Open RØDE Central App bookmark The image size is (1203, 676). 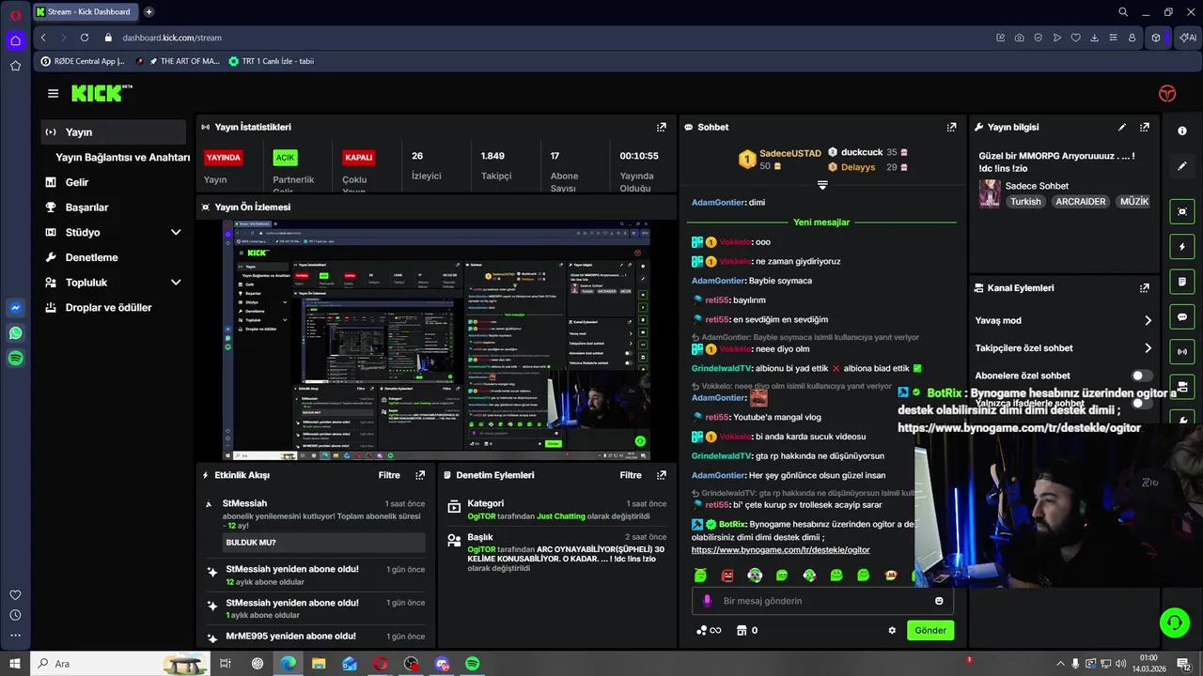tap(83, 61)
